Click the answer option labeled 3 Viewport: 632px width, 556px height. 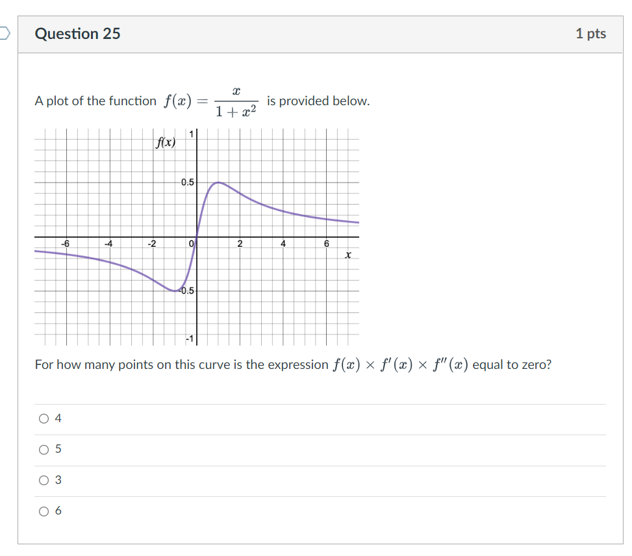pyautogui.click(x=58, y=479)
